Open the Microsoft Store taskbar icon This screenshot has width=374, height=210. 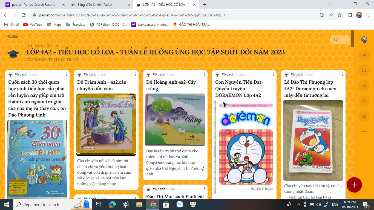166,205
